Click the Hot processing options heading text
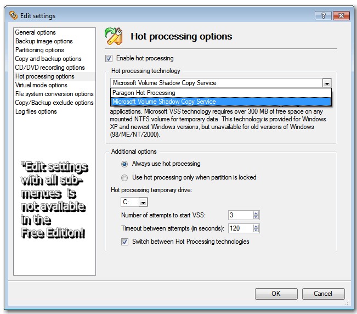The height and width of the screenshot is (314, 357). [181, 36]
